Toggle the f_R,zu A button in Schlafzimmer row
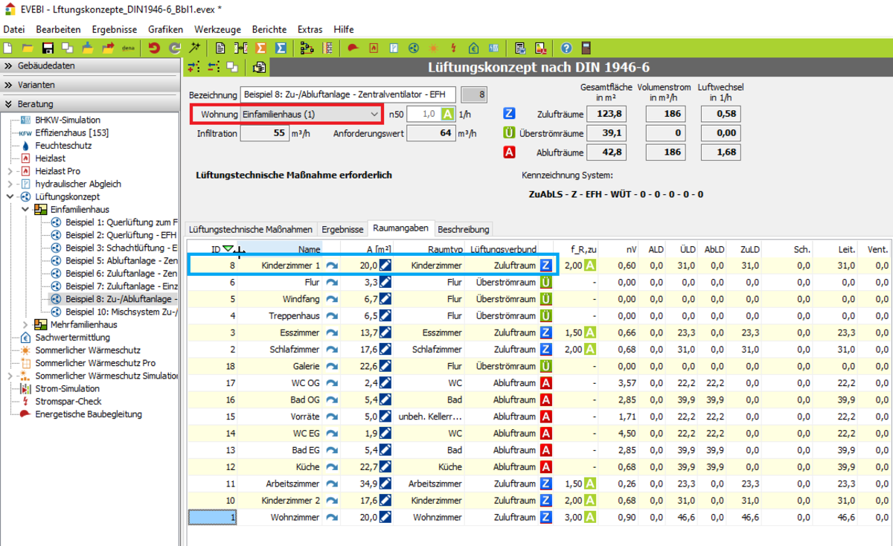The height and width of the screenshot is (546, 893). 590,350
